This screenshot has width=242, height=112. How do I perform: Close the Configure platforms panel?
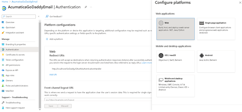pyautogui.click(x=240, y=2)
